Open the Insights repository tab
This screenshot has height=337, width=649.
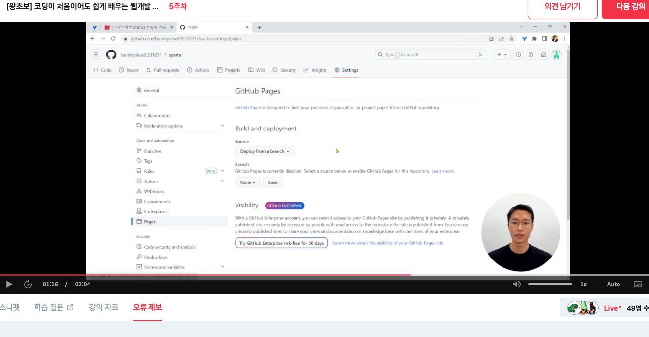[315, 70]
